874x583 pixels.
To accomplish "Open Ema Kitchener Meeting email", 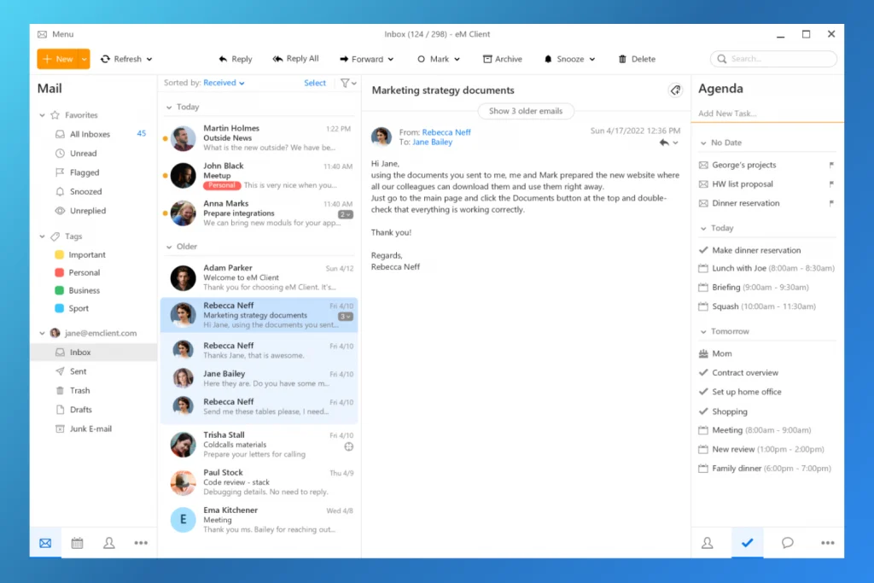I will (x=259, y=520).
